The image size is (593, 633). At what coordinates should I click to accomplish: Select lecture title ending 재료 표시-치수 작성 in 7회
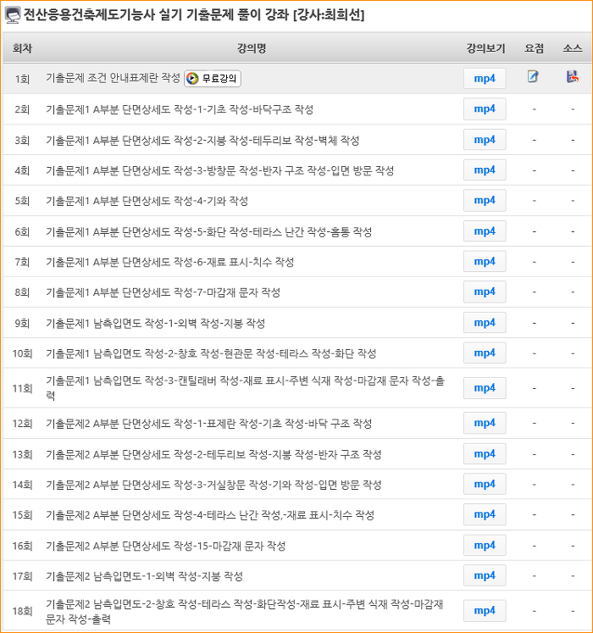[169, 263]
